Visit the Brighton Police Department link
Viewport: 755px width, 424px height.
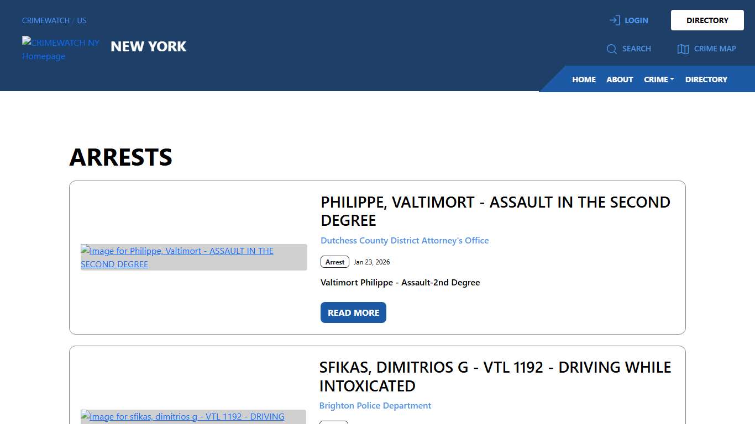click(375, 406)
